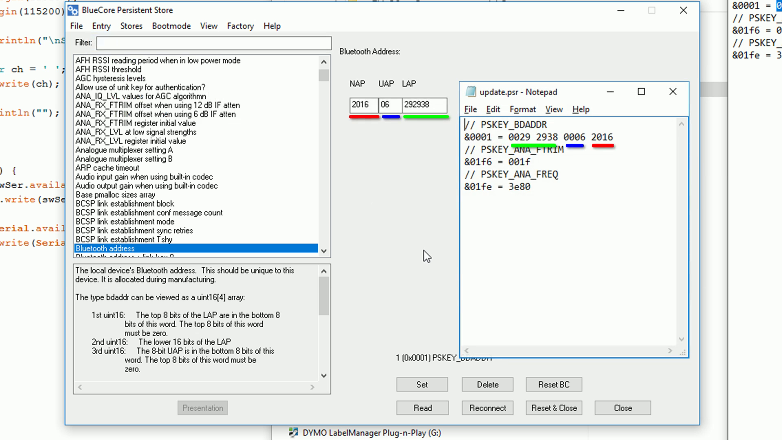
Task: Click the down scroll arrow of the key list
Action: coord(323,251)
